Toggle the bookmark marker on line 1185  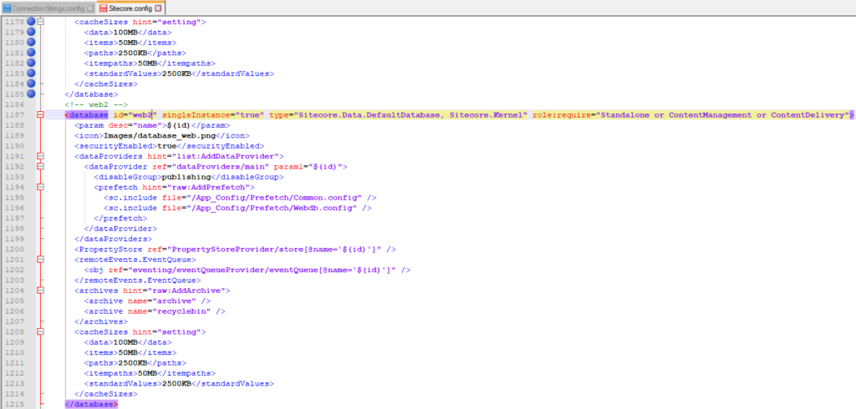pyautogui.click(x=31, y=94)
